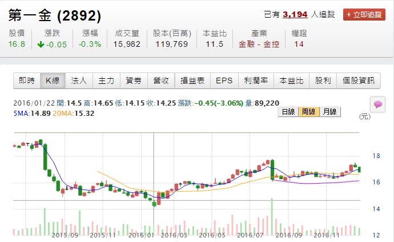Switch chart to 月線 monthly view
Image resolution: width=394 pixels, height=242 pixels.
[328, 112]
